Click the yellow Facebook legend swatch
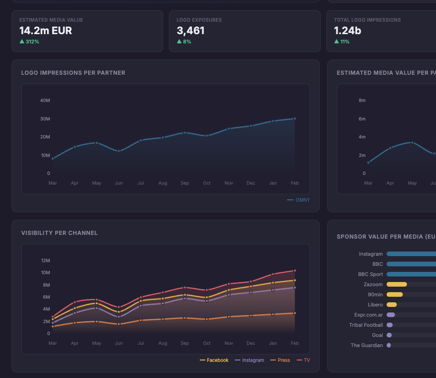Screen dimensions: 436x378 tap(202, 360)
